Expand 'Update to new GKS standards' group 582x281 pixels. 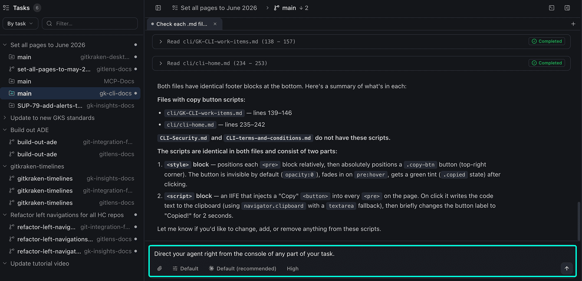click(x=5, y=118)
